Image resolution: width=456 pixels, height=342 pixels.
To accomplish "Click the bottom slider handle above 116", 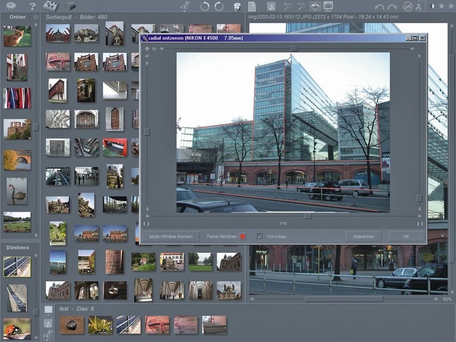I will coord(308,216).
